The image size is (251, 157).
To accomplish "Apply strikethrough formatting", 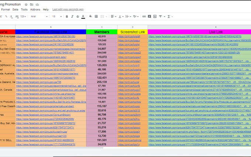I will click(78, 17).
